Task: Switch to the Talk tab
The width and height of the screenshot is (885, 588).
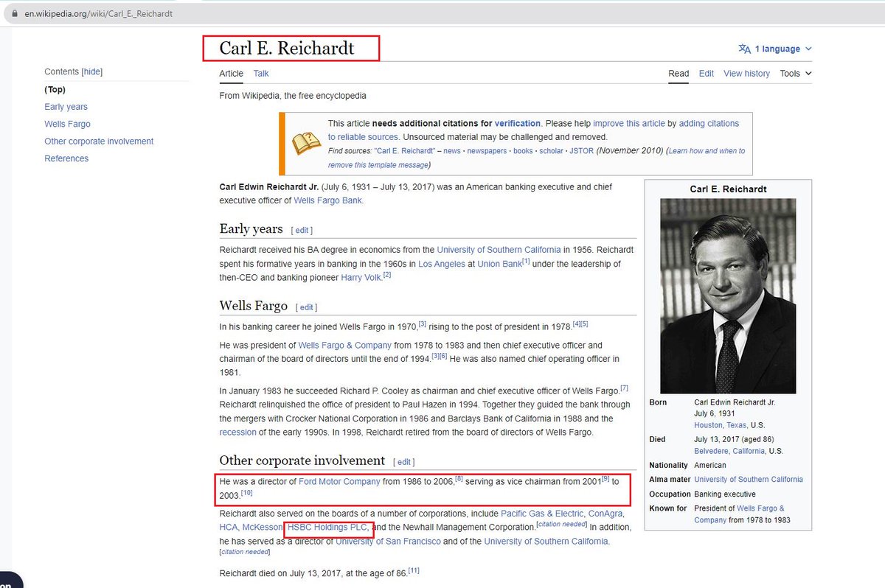Action: pyautogui.click(x=261, y=74)
